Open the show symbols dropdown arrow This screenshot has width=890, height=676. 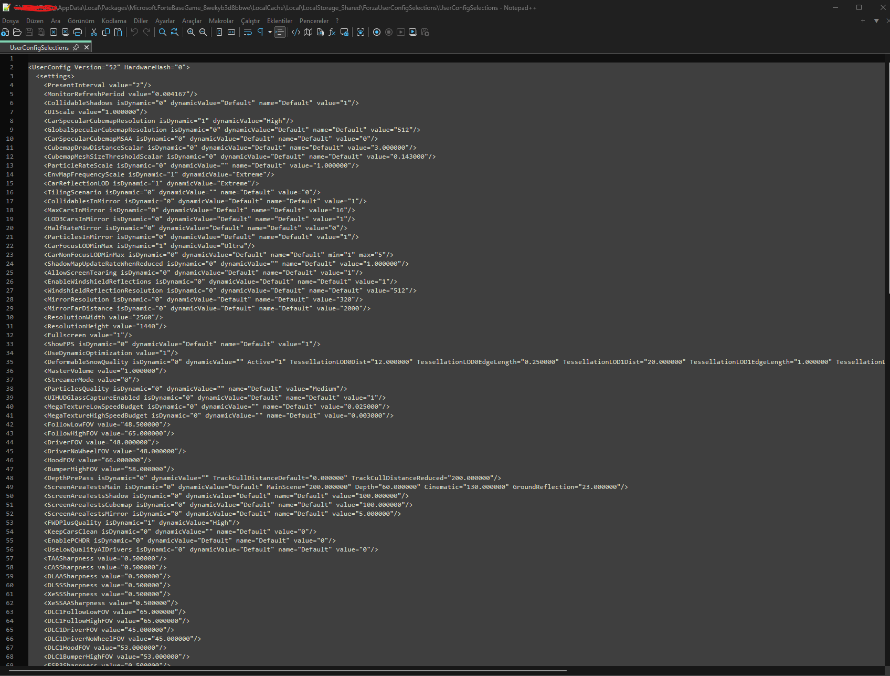[x=270, y=32]
